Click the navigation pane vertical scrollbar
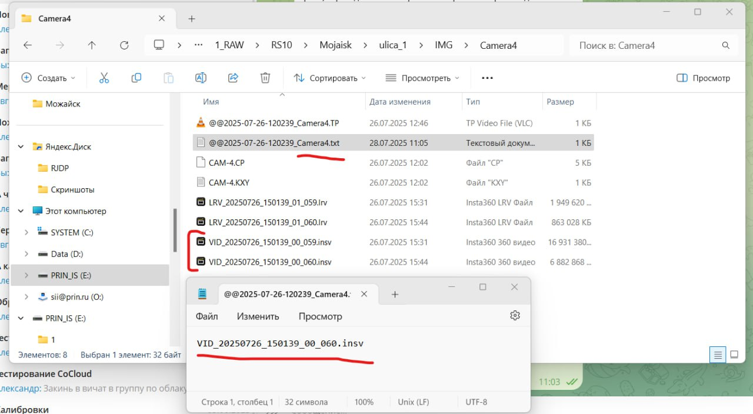 pyautogui.click(x=175, y=231)
